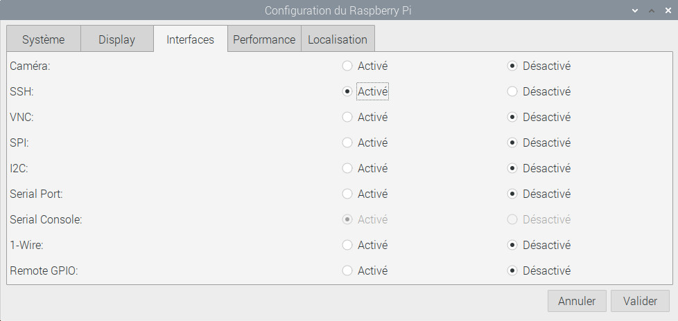Minimize the configuration window

636,11
